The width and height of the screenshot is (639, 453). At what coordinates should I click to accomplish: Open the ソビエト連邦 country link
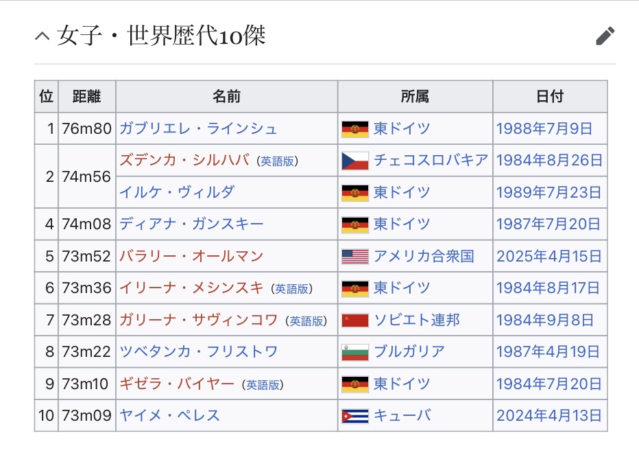pyautogui.click(x=416, y=320)
